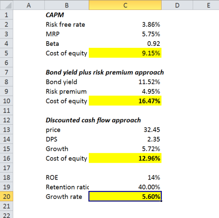Viewport: 219px width, 218px height.
Task: Select the 9.15% cost of equity cell
Action: (x=125, y=53)
